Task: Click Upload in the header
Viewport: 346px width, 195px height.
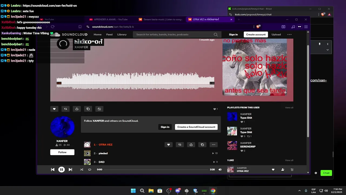Action: click(276, 34)
